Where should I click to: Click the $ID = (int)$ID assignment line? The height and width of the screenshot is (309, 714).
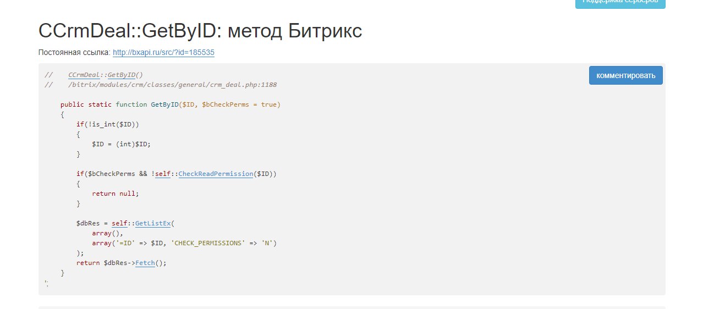(121, 144)
